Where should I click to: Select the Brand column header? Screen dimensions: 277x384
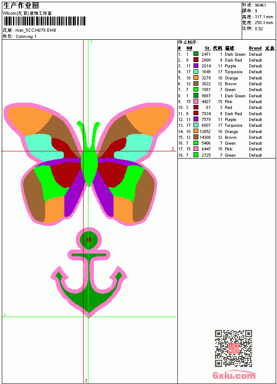pos(255,48)
